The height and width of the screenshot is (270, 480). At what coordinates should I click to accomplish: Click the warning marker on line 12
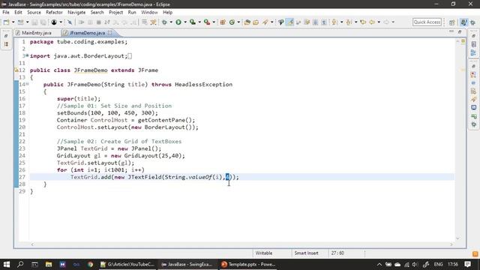[16, 70]
